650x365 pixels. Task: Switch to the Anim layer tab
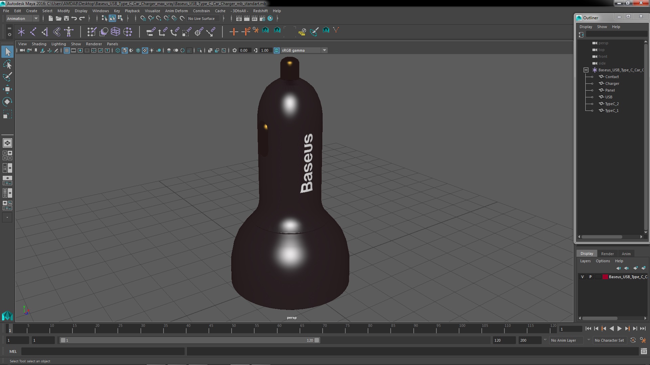pyautogui.click(x=626, y=254)
